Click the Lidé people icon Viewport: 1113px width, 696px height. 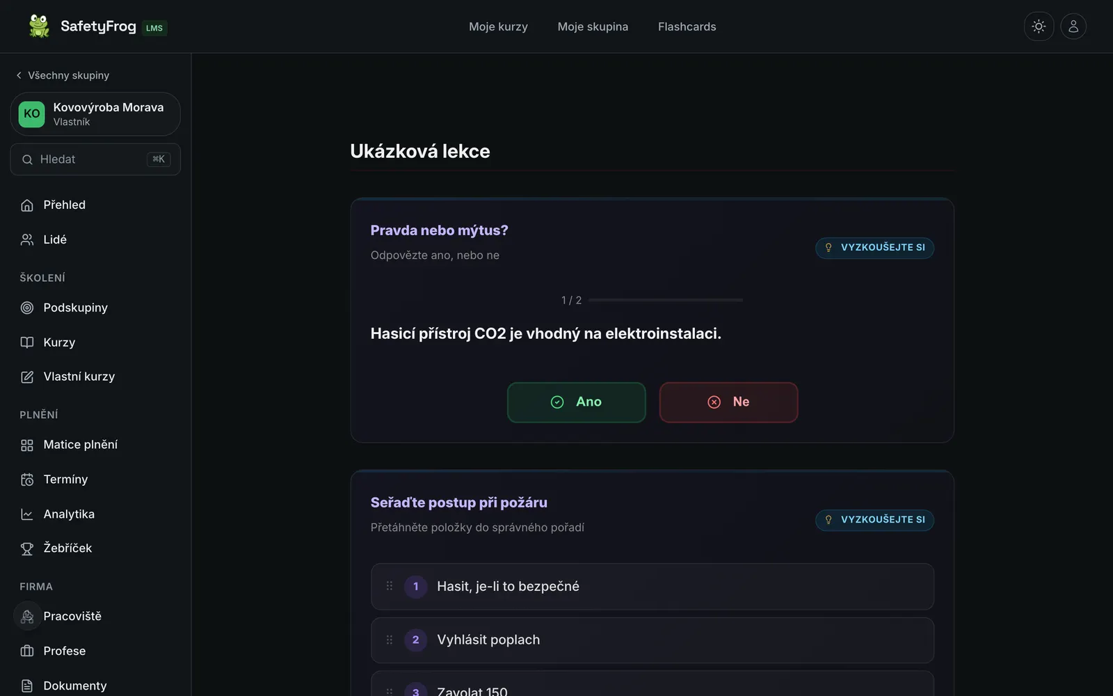point(27,239)
